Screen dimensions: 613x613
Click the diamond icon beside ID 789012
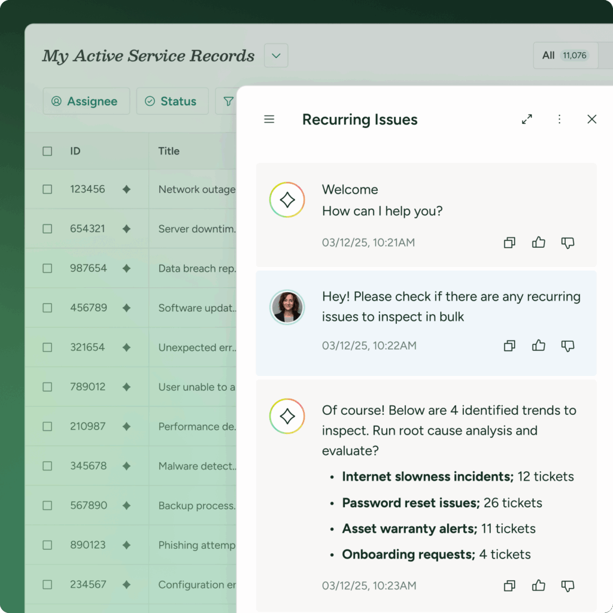click(126, 387)
